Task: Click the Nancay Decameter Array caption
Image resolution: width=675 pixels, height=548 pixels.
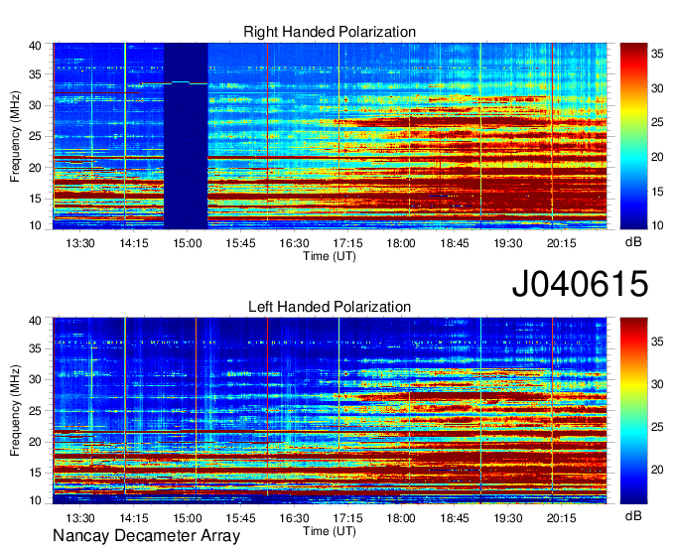Action: [146, 536]
